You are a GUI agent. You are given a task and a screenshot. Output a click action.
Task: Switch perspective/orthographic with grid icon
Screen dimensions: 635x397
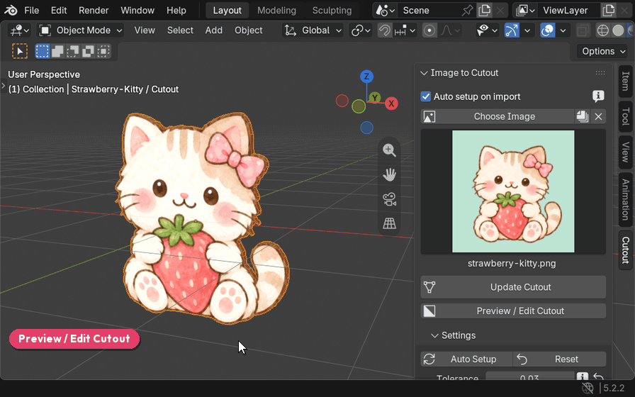(389, 223)
